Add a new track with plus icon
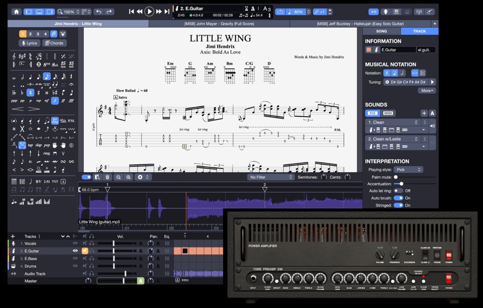The image size is (483, 308). tap(13, 236)
